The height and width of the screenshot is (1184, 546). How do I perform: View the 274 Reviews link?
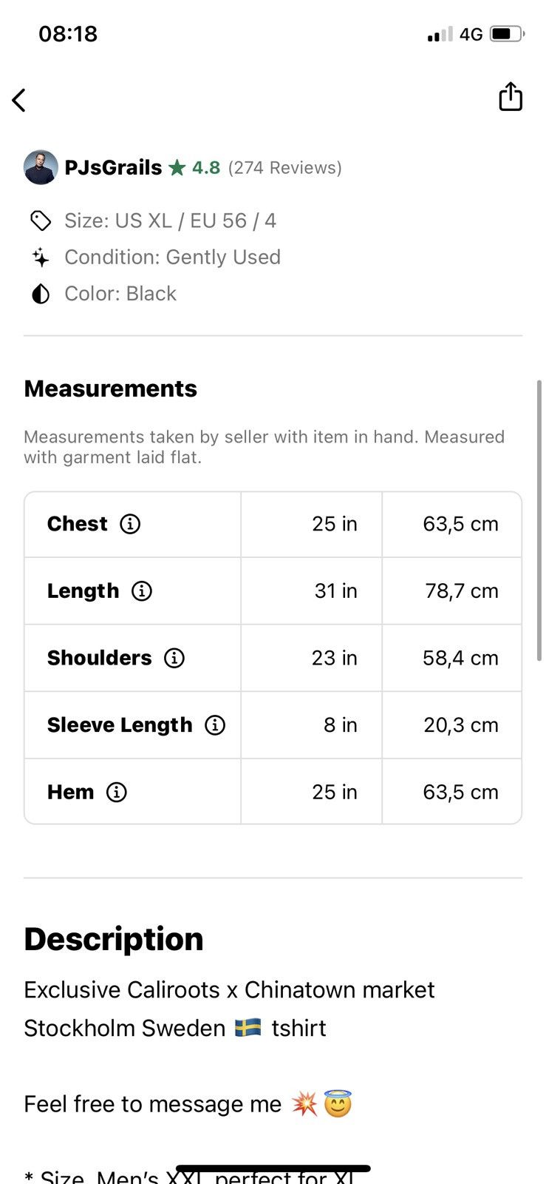[x=285, y=168]
